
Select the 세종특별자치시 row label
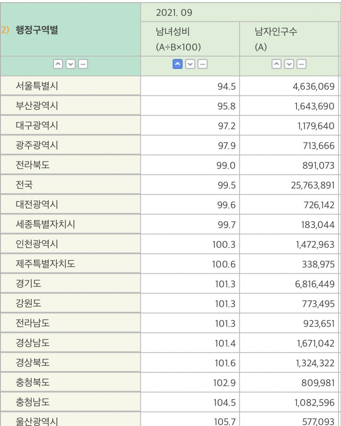click(x=45, y=224)
